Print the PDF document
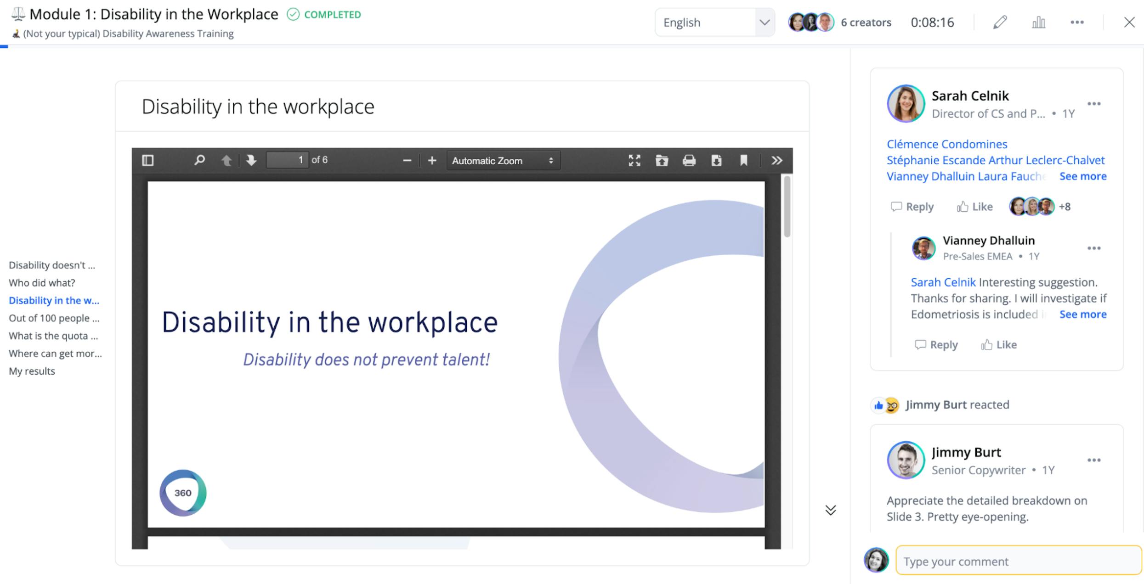 (689, 160)
